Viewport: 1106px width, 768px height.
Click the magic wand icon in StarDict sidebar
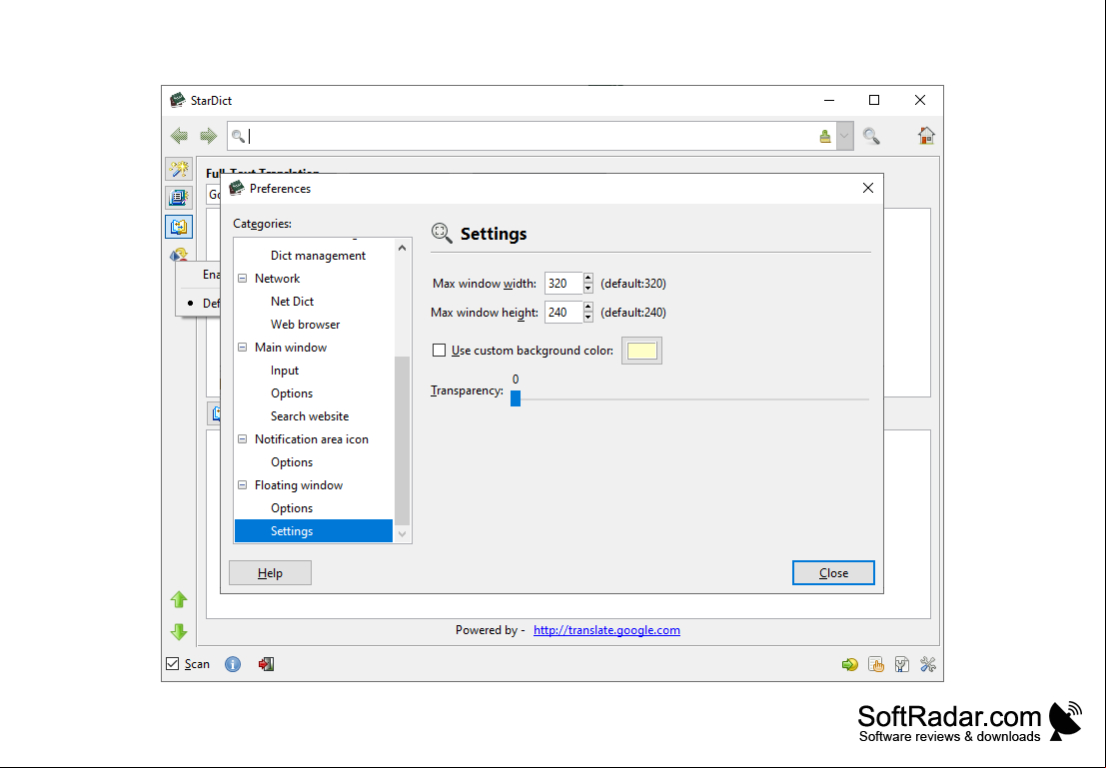[x=179, y=169]
